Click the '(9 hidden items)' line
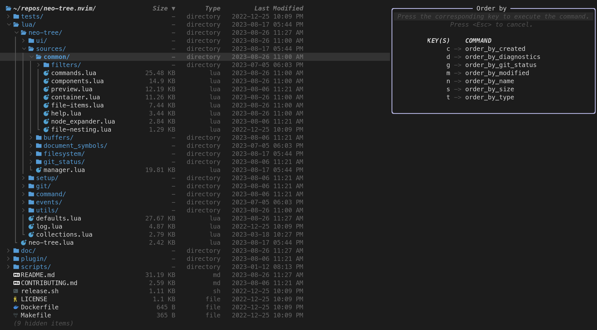Viewport: 597px width, 330px height. (43, 323)
